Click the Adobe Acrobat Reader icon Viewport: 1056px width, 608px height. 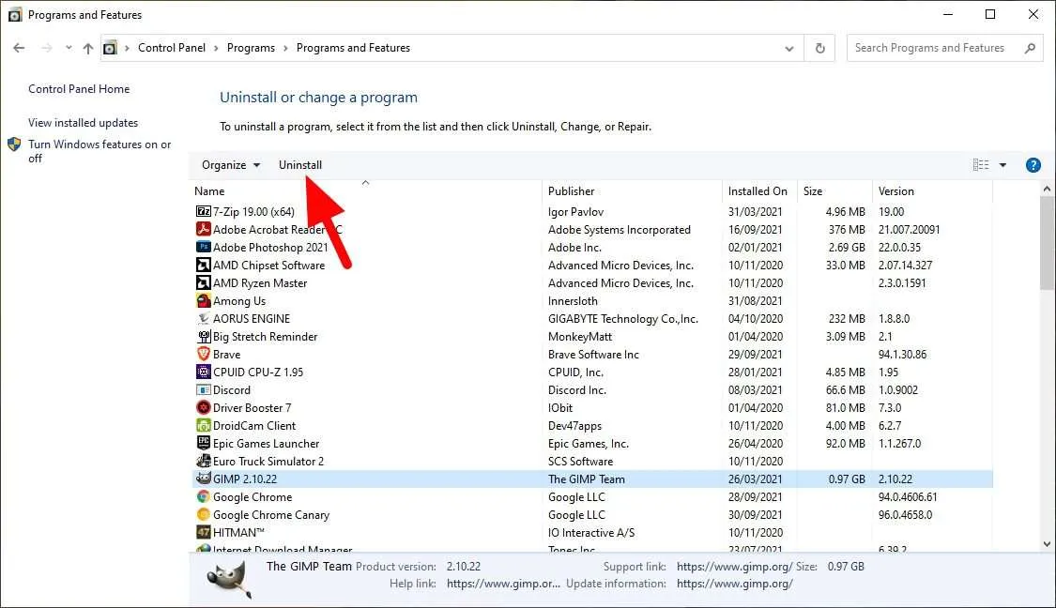point(203,229)
